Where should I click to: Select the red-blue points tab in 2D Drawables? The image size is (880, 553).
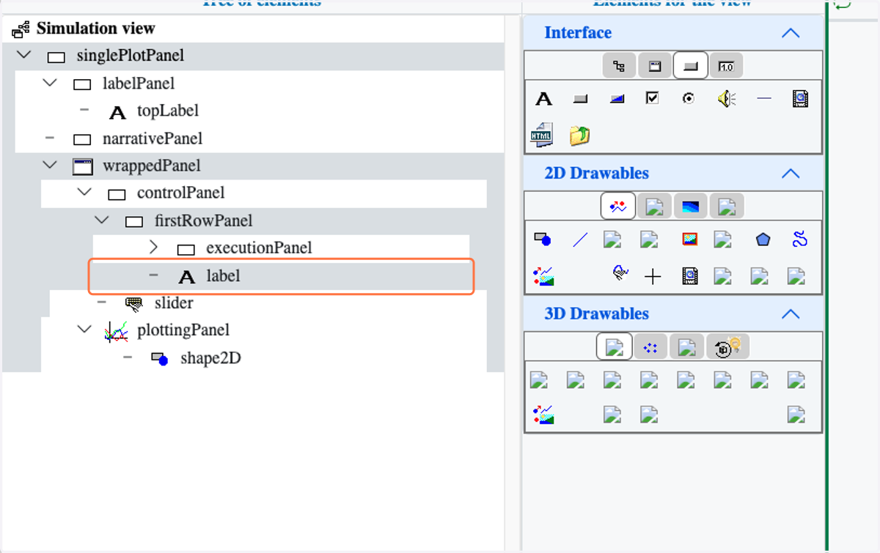pyautogui.click(x=618, y=207)
